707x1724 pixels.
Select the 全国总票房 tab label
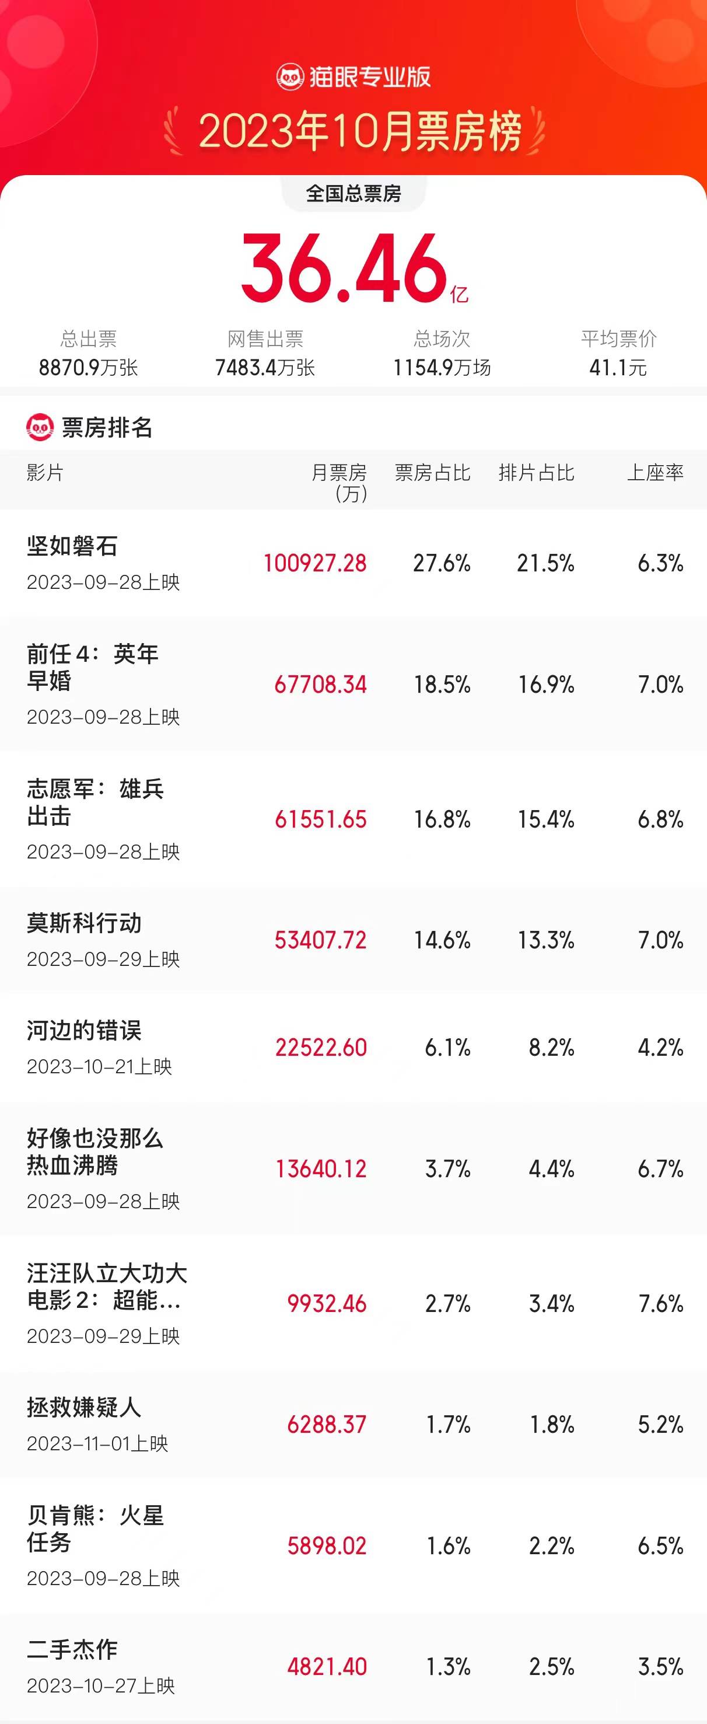pyautogui.click(x=353, y=193)
